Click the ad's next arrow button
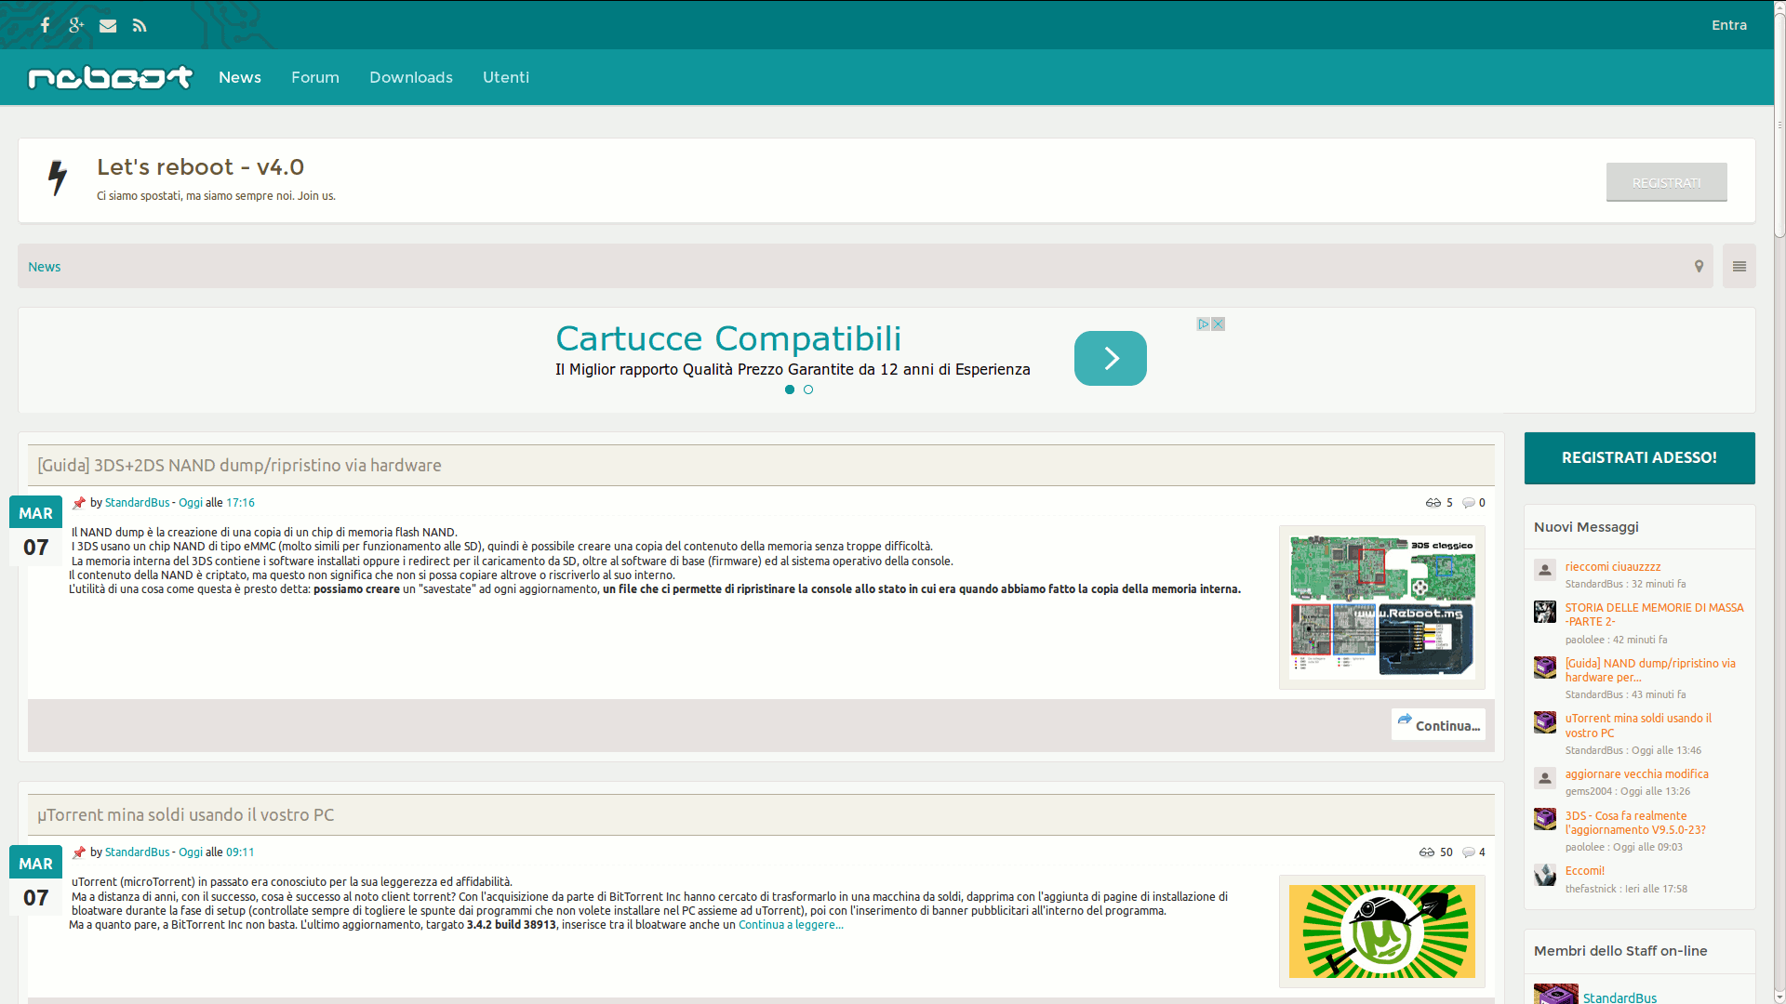This screenshot has height=1004, width=1786. 1110,358
